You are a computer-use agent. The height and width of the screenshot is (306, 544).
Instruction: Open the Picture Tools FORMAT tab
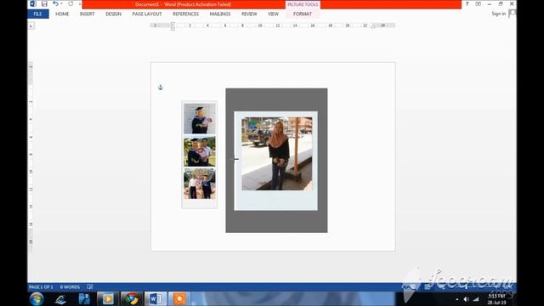[x=303, y=14]
